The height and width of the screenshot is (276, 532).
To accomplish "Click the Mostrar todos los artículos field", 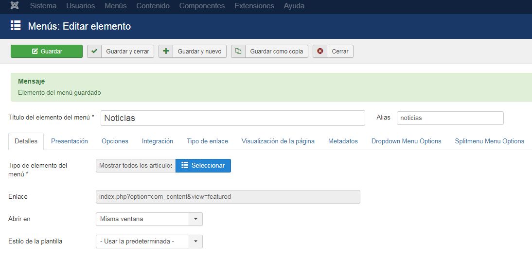I will [x=136, y=166].
